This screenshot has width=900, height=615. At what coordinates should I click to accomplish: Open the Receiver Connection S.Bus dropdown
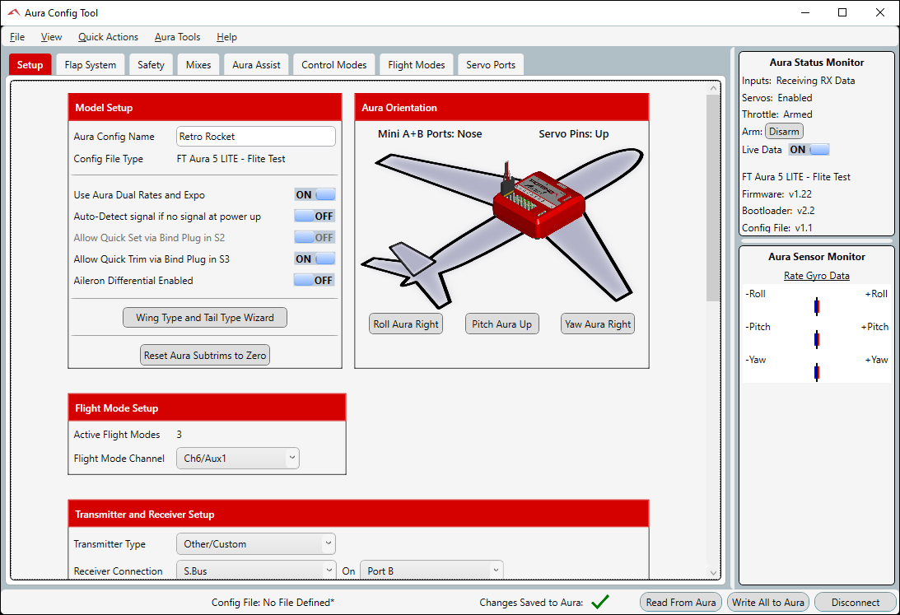(256, 571)
